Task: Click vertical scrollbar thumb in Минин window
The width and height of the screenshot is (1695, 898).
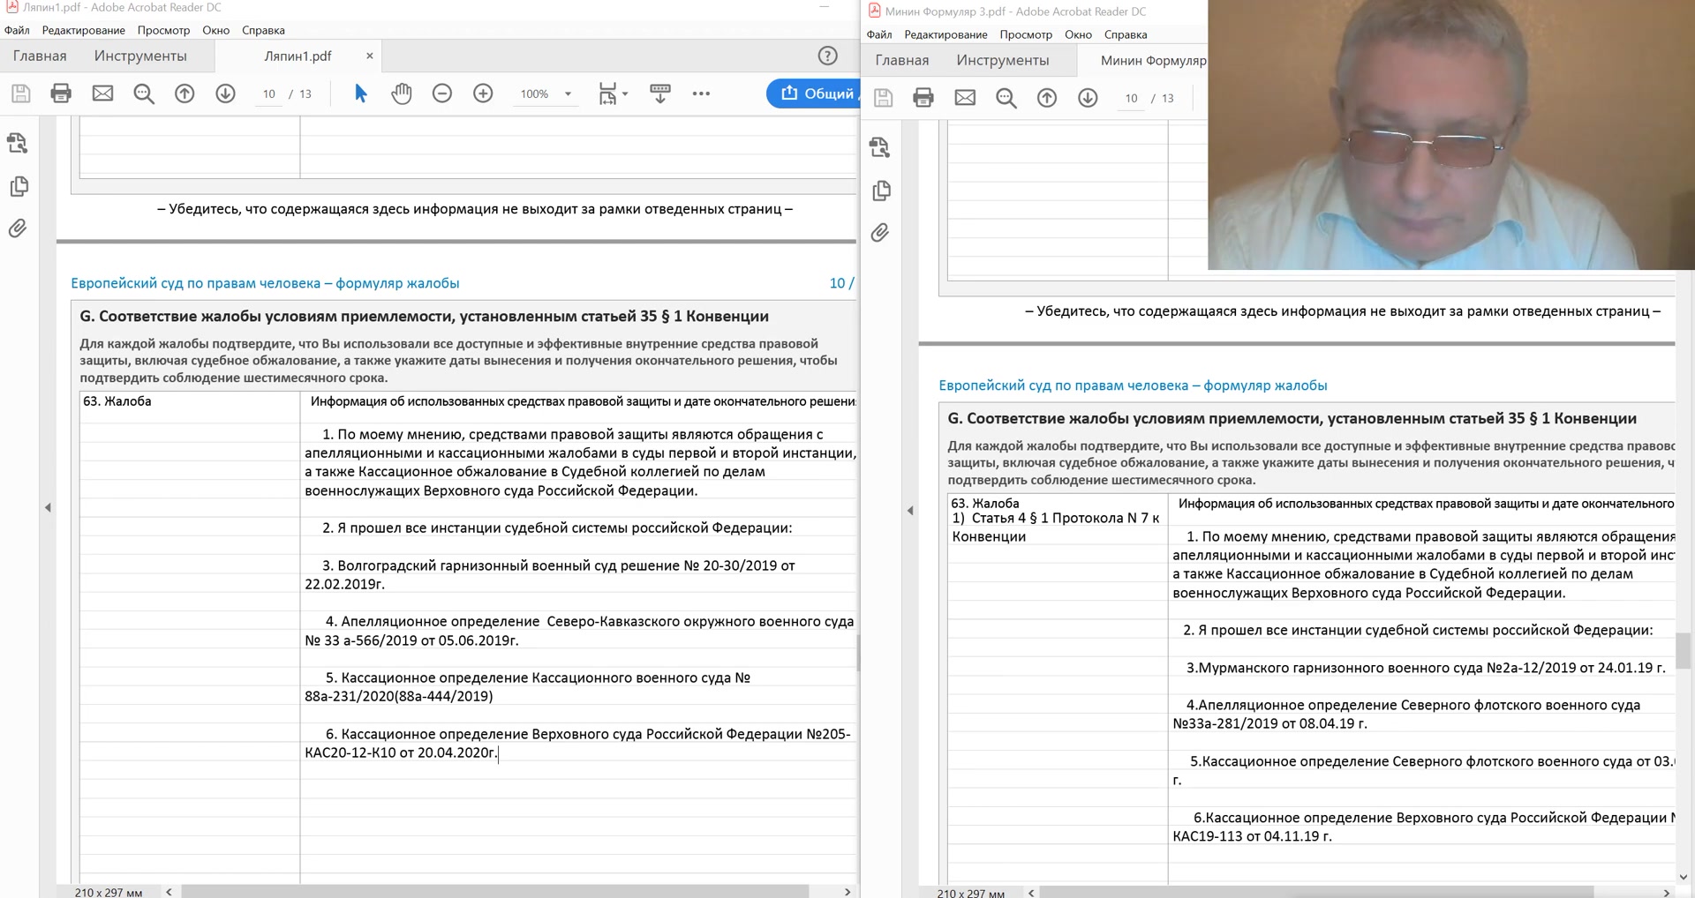Action: pyautogui.click(x=1684, y=651)
